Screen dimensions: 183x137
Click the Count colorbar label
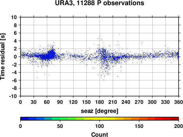coord(100,134)
